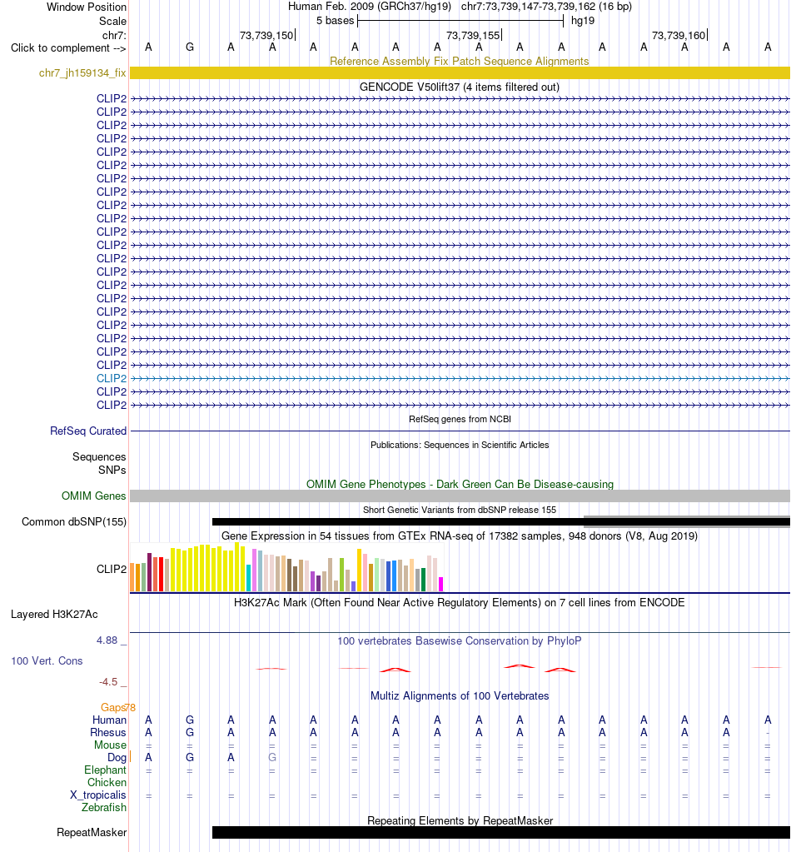Click the 'Scale' label in the left margin

(112, 21)
